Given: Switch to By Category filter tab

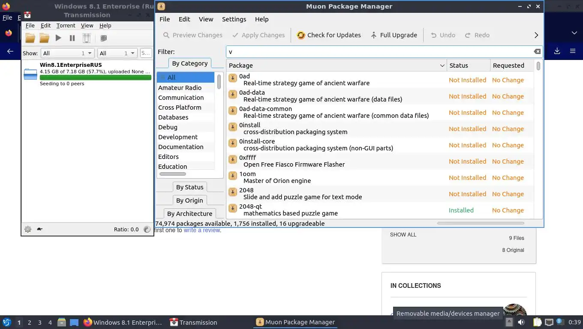Looking at the screenshot, I should click(x=189, y=63).
